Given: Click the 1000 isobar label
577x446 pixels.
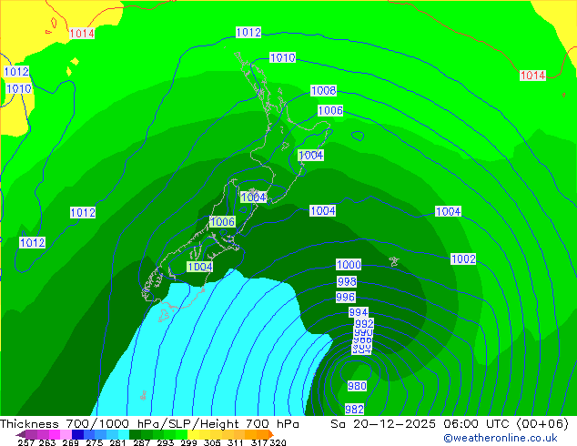Looking at the screenshot, I should click(x=349, y=264).
